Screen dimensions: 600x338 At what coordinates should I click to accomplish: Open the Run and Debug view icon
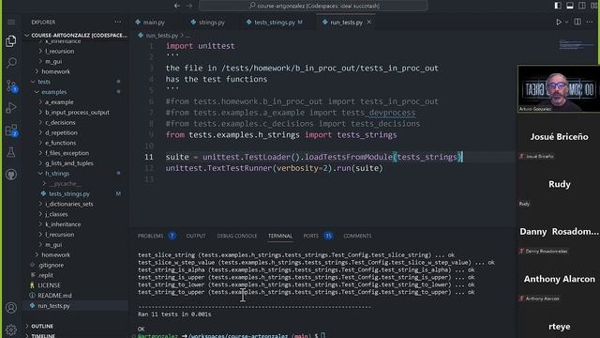11,108
